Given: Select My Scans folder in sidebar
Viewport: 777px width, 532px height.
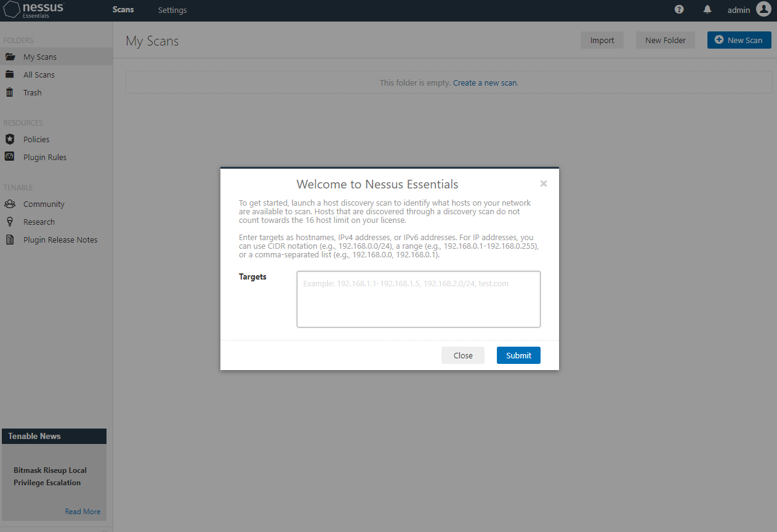Looking at the screenshot, I should click(x=56, y=57).
